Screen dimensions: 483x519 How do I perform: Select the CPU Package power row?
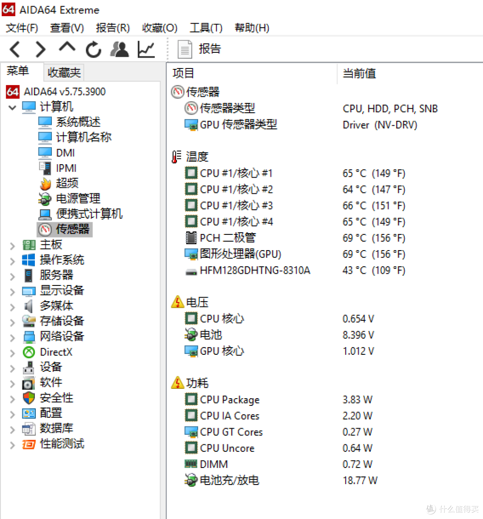click(278, 400)
